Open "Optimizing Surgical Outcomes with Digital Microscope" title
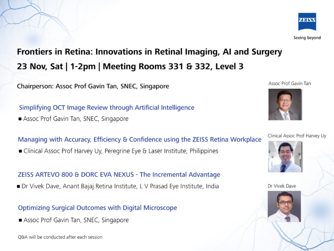 97,207
